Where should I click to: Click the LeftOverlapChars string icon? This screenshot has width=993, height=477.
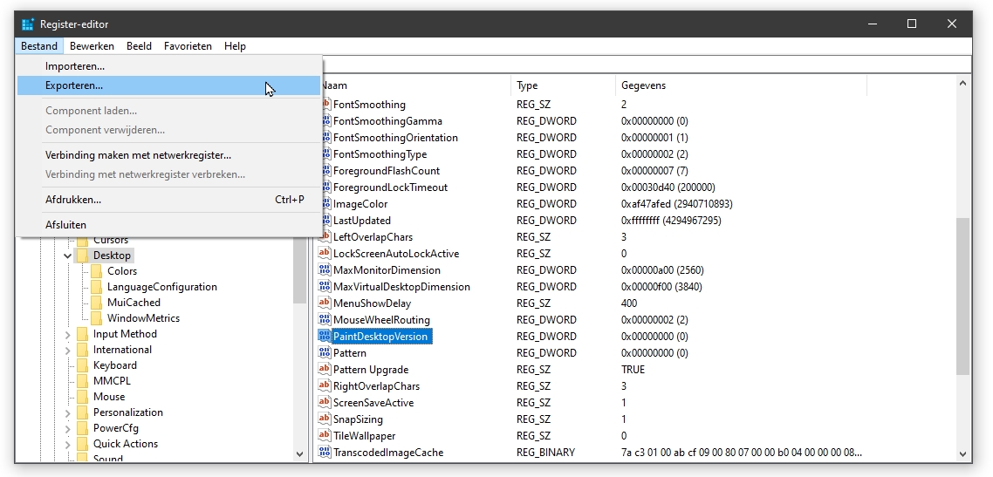(x=325, y=236)
